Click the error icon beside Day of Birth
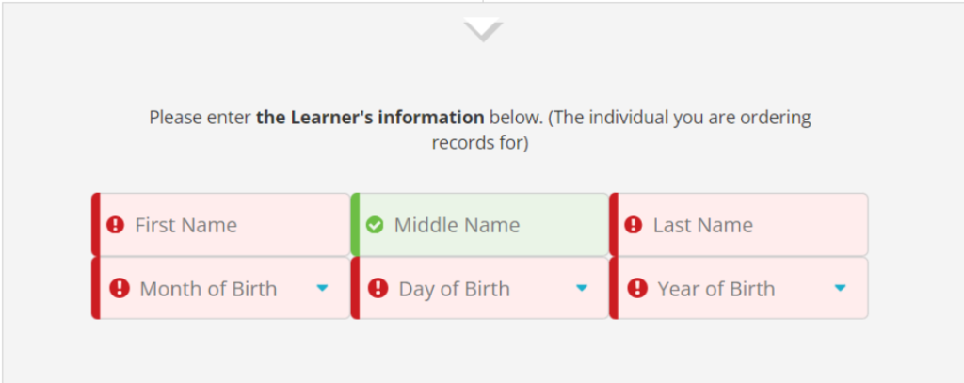The width and height of the screenshot is (964, 383). point(378,288)
